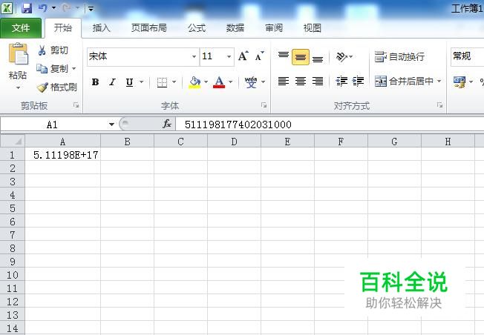Open the Name Box dropdown arrow

pos(111,125)
